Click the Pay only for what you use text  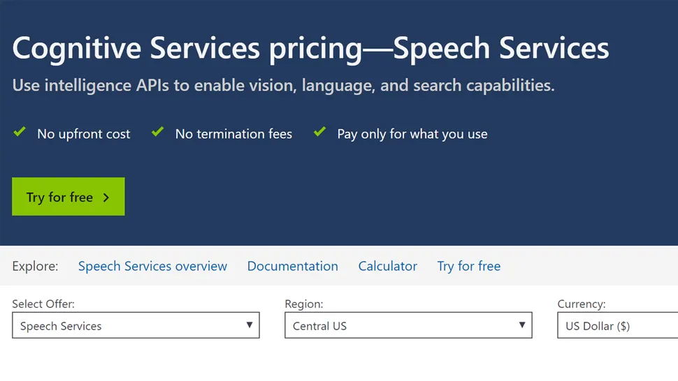point(412,134)
